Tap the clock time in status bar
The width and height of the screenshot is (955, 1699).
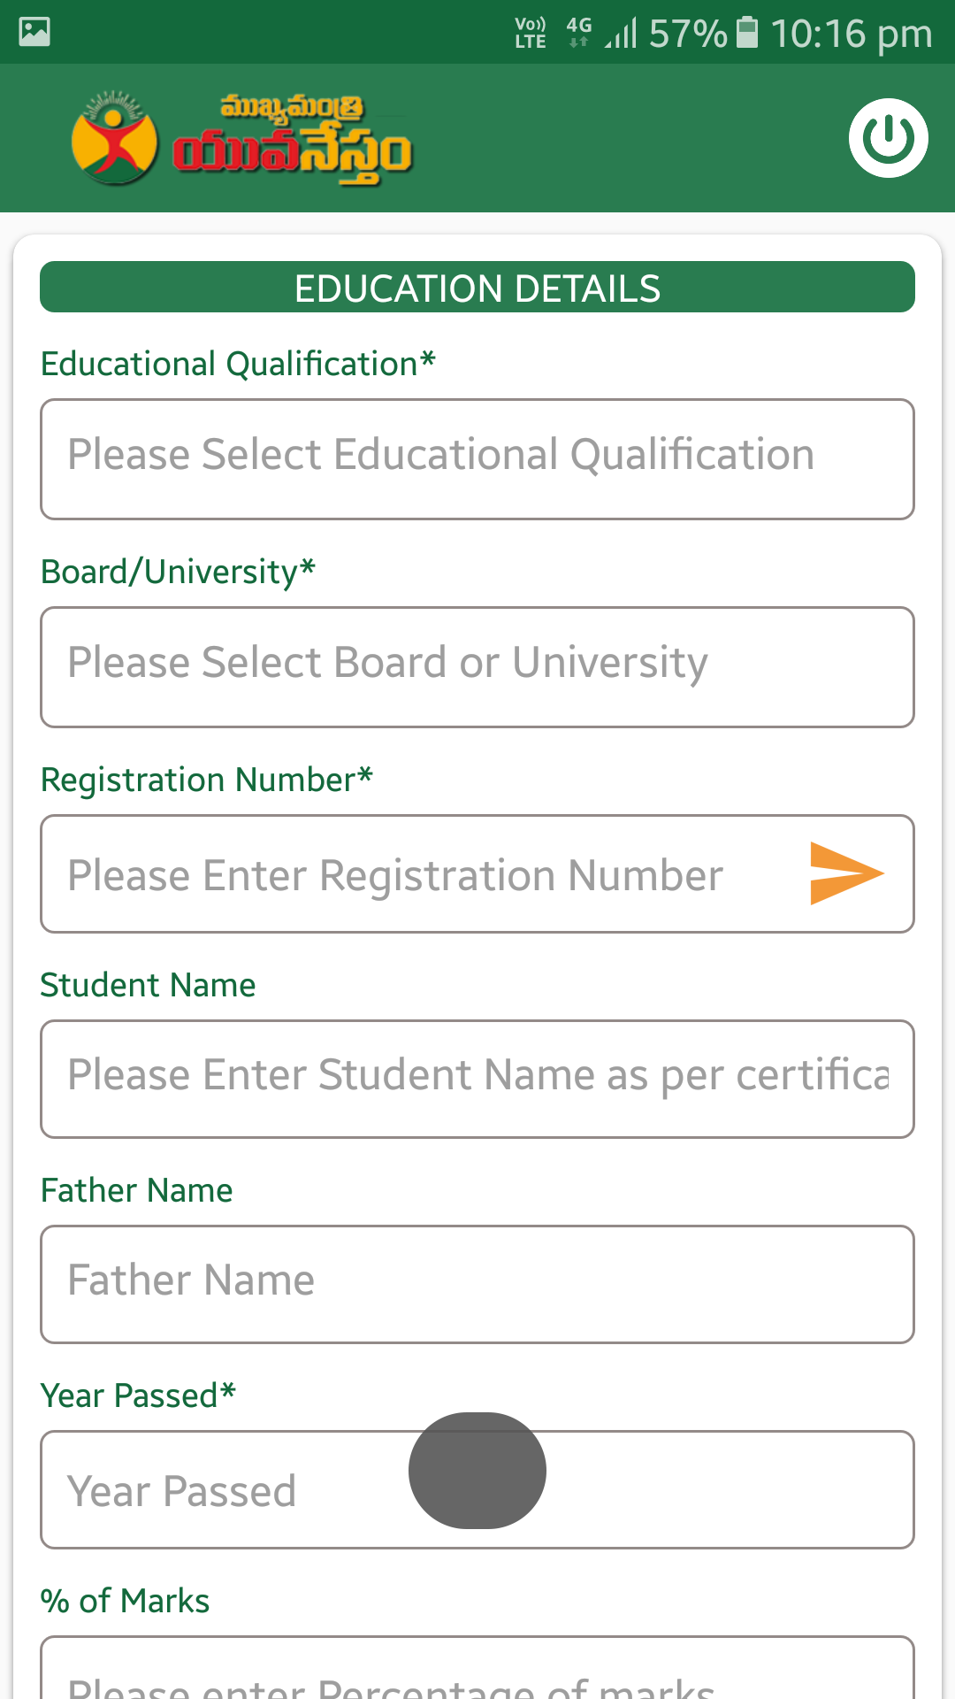pos(852,34)
